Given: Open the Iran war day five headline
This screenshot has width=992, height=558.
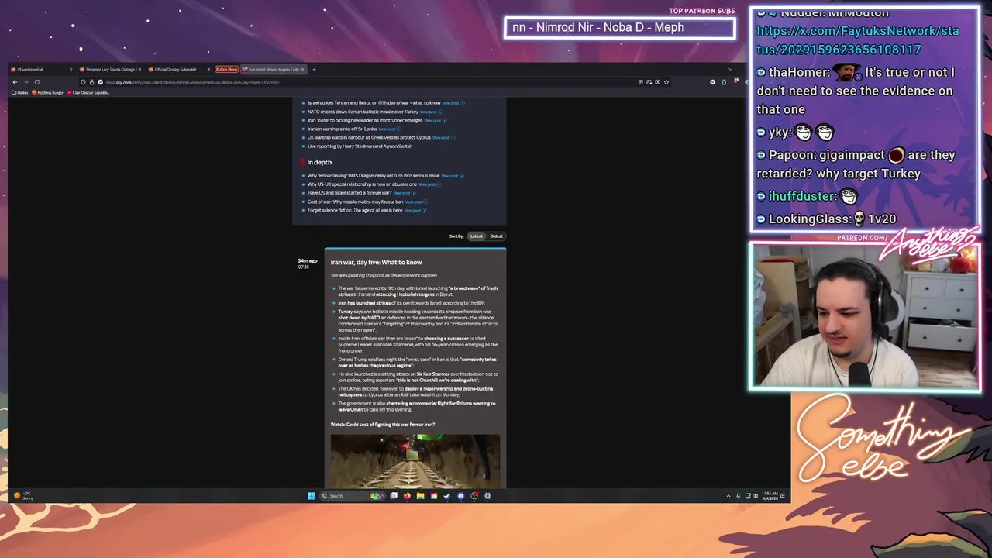Looking at the screenshot, I should pyautogui.click(x=376, y=262).
